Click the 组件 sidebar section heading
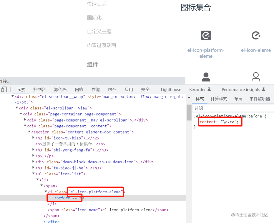 (x=92, y=64)
